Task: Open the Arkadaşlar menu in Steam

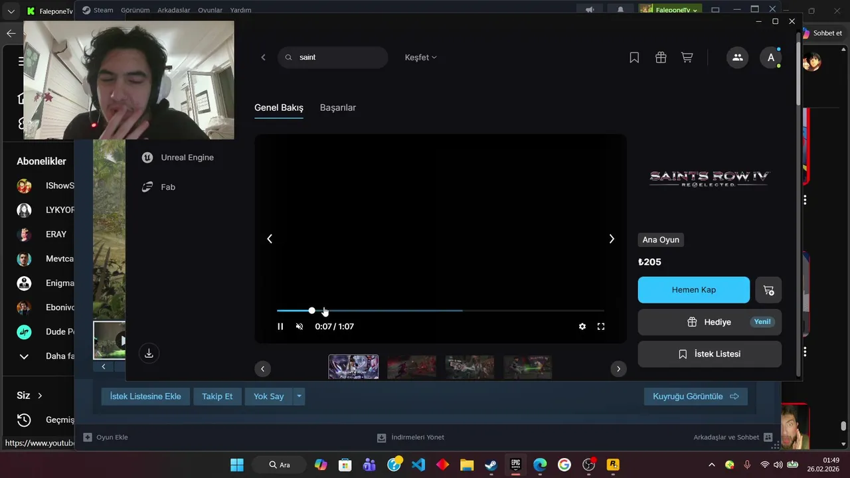Action: [173, 10]
